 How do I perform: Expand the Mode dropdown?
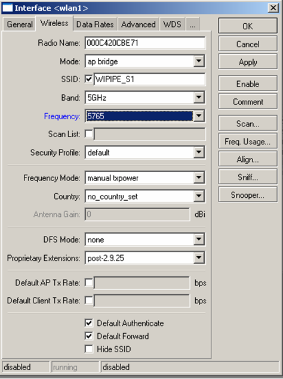[199, 61]
